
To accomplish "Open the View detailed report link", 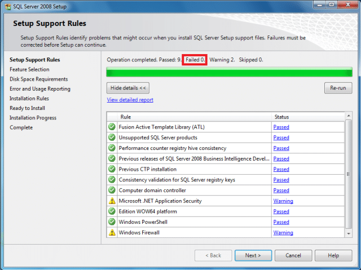I will coord(130,100).
